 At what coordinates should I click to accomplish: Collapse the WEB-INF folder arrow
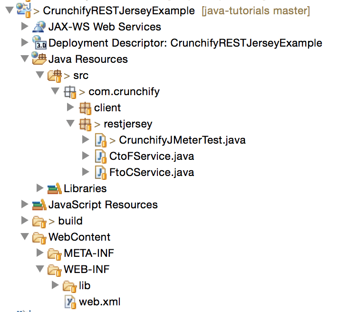[40, 269]
